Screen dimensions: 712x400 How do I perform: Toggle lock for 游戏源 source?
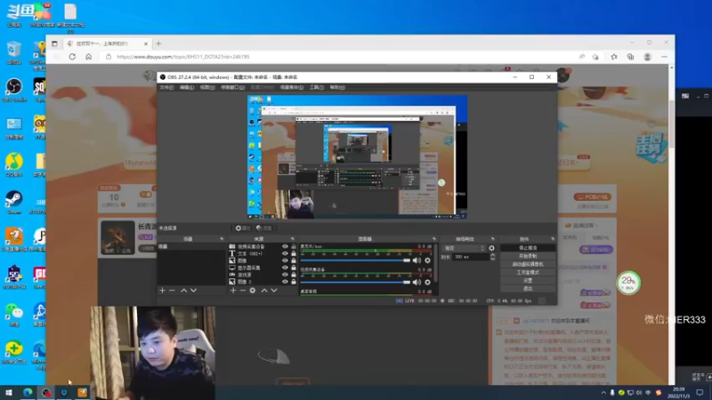[x=294, y=275]
